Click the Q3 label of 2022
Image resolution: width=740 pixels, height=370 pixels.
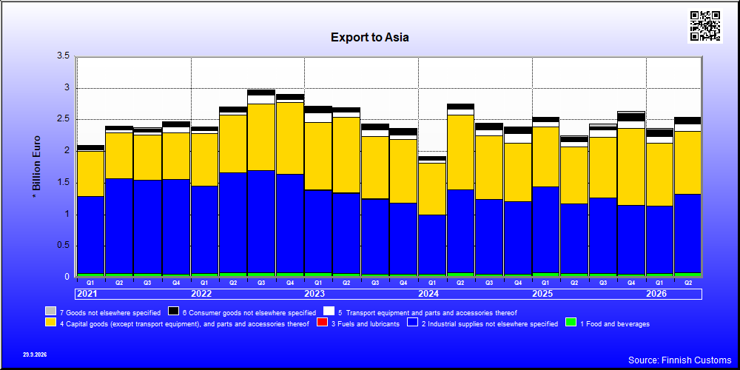262,282
